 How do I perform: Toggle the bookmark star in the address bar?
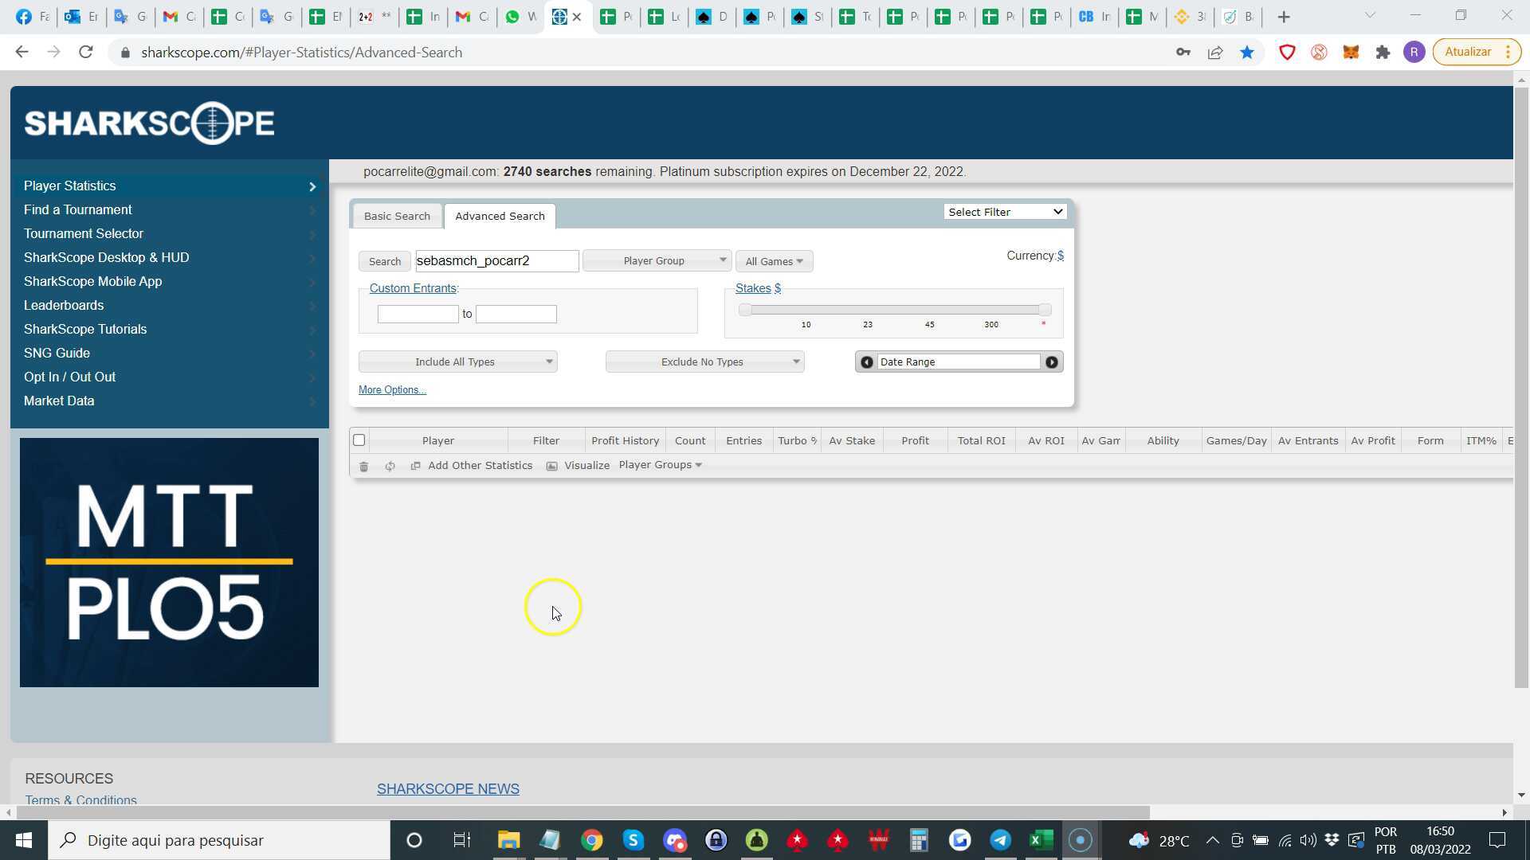coord(1247,52)
